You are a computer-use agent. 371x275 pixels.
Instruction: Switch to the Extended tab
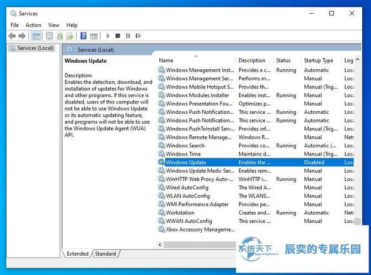[x=77, y=254]
